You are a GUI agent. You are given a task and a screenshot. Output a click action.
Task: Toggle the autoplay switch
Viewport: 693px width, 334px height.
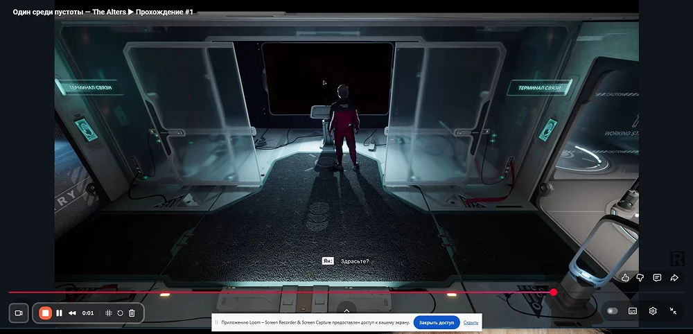coord(612,311)
